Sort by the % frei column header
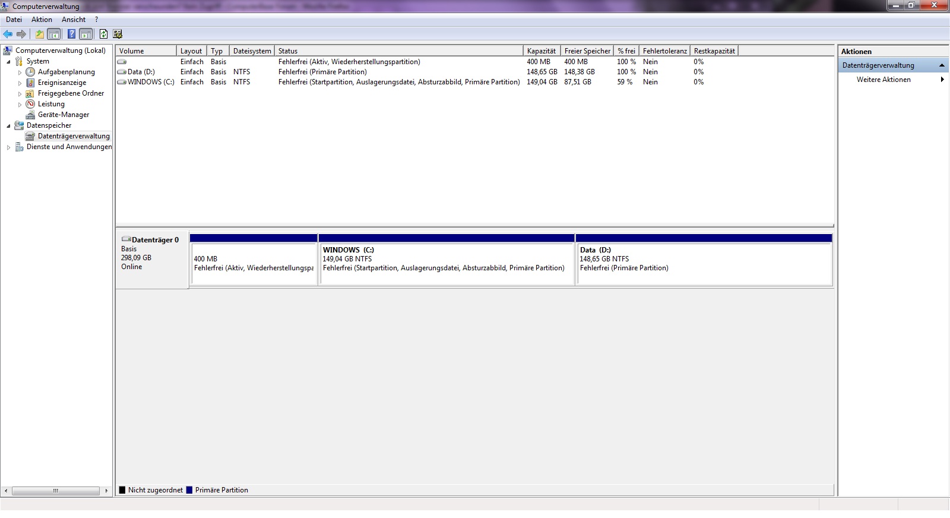 (x=626, y=51)
